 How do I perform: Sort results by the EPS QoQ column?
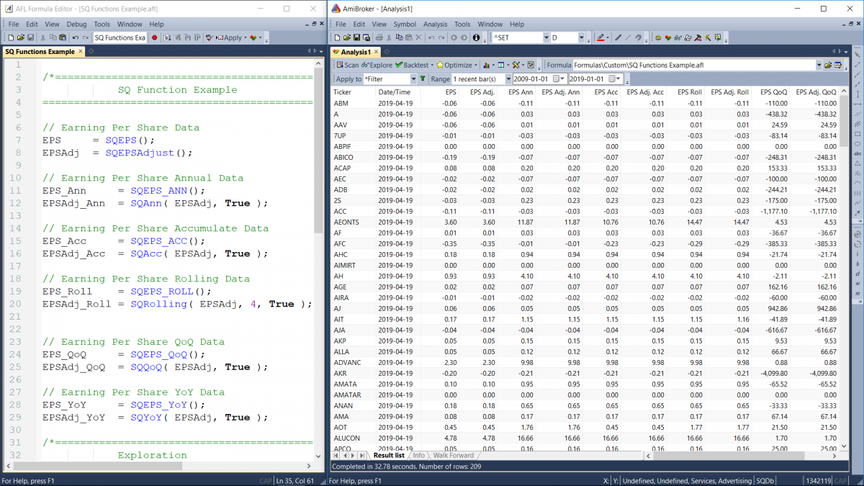(x=775, y=92)
